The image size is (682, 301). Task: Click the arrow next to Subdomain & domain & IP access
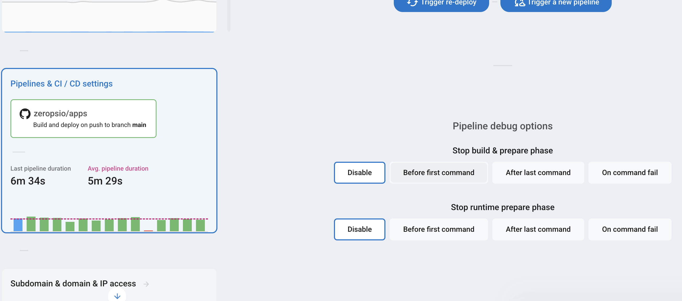[x=146, y=284]
